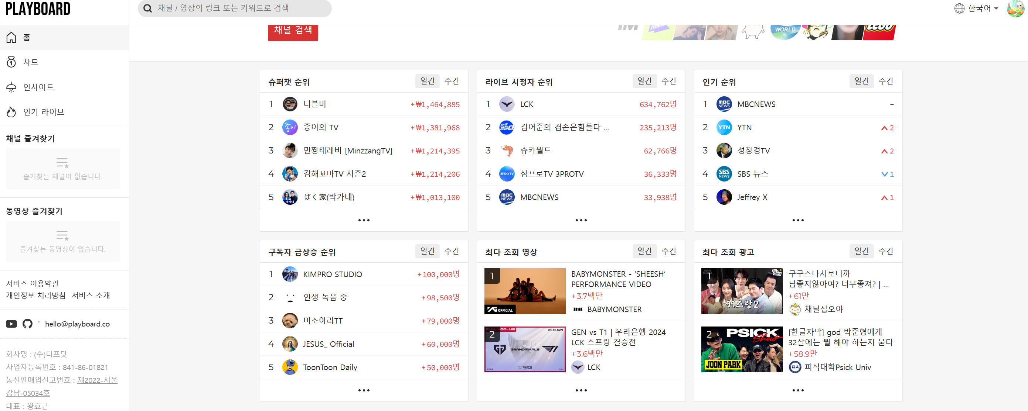Click the 종이의 TV channel avatar
The height and width of the screenshot is (411, 1028).
click(290, 127)
